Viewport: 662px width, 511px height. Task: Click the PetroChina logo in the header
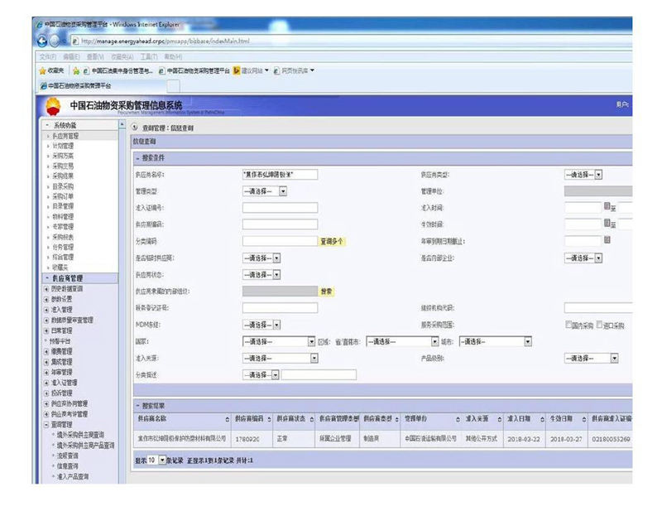pyautogui.click(x=53, y=106)
